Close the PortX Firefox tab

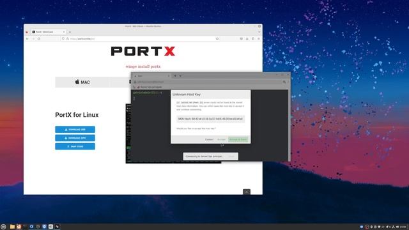coord(64,32)
